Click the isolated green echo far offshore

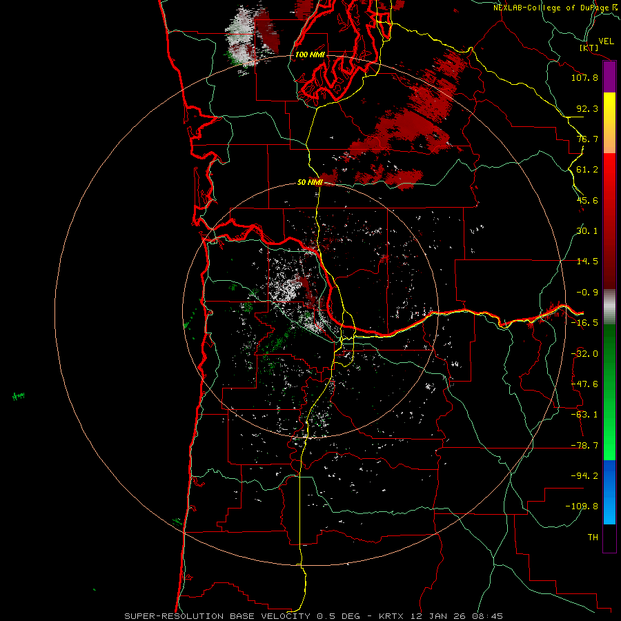[x=19, y=395]
